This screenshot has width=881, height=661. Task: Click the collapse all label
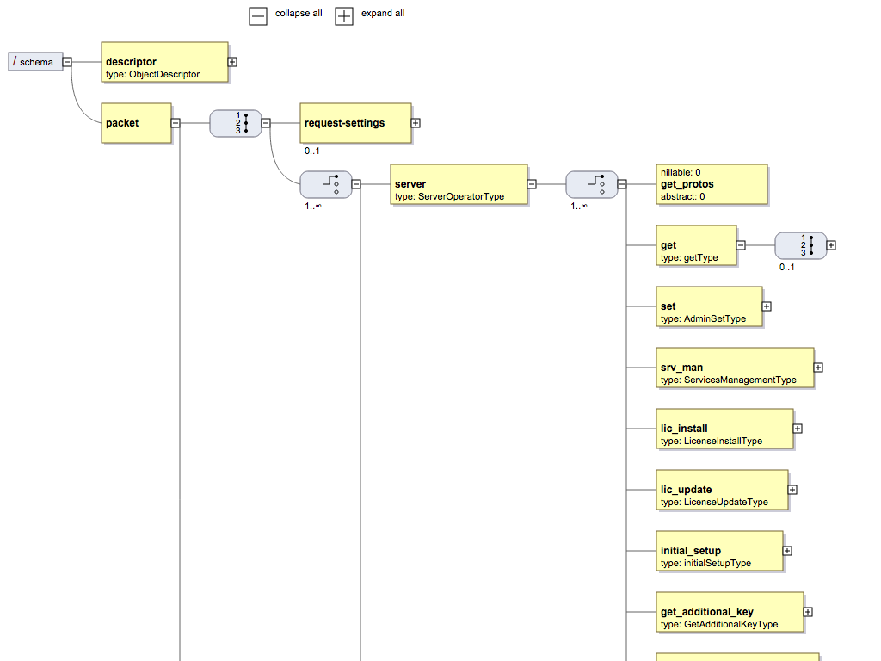click(299, 13)
